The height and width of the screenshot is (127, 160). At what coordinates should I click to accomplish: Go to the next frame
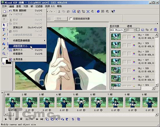coord(37,119)
